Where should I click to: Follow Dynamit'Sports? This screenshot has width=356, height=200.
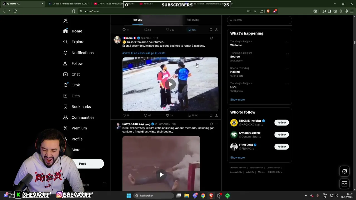coord(281,135)
